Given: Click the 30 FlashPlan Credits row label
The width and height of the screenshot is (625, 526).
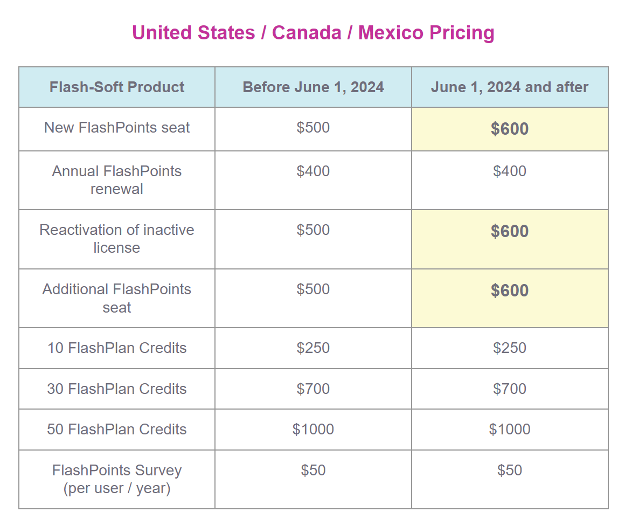Looking at the screenshot, I should 117,389.
